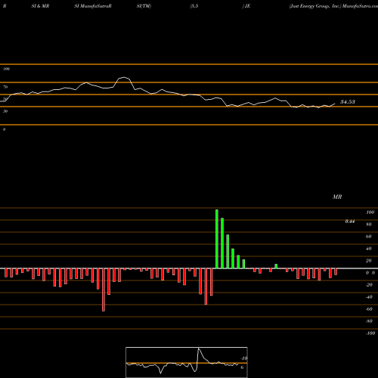This screenshot has width=378, height=378.
Task: Click the MR axis label -40
Action: pyautogui.click(x=369, y=297)
